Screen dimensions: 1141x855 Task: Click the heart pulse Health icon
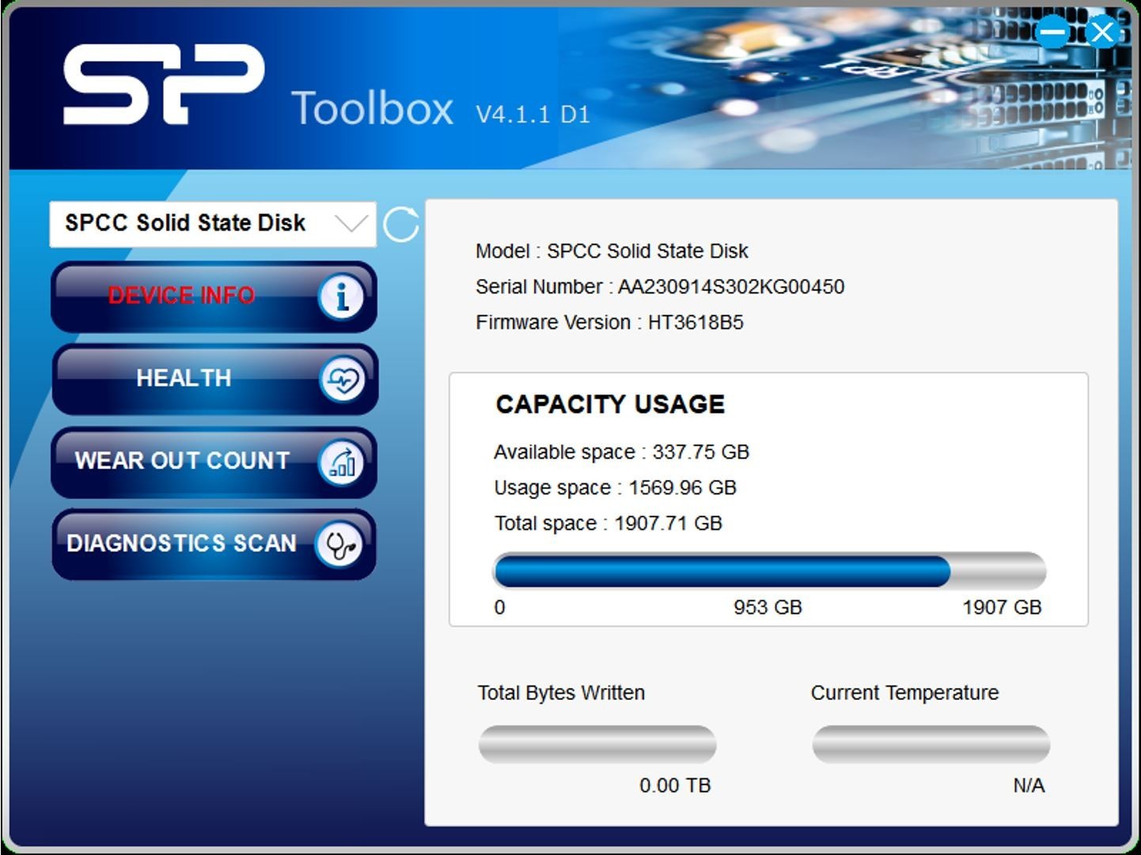click(x=342, y=380)
